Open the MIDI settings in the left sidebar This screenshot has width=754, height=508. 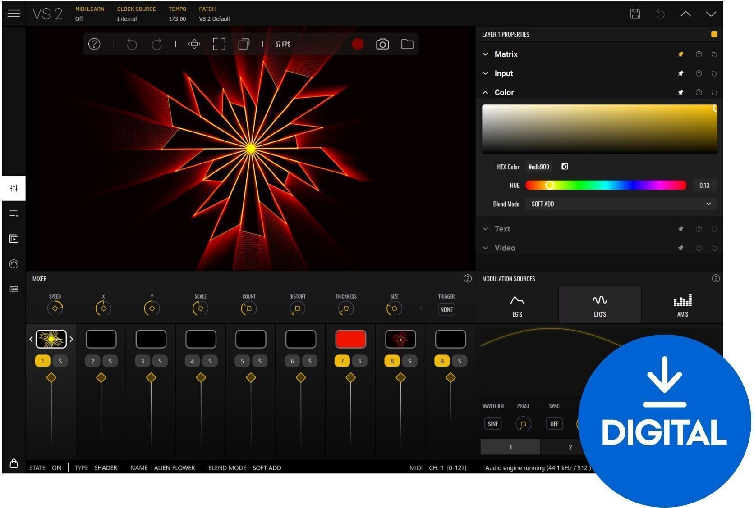(14, 264)
